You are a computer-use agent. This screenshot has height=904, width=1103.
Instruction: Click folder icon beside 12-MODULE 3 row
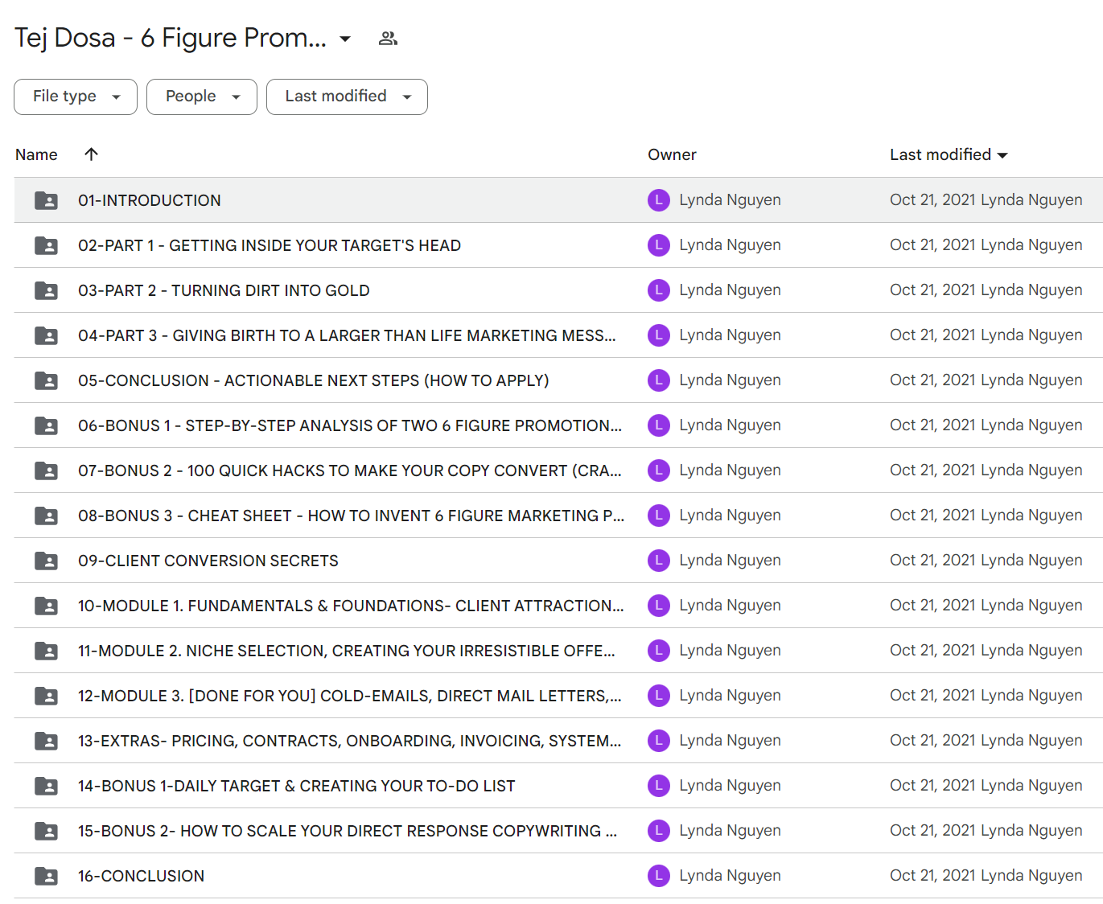[x=46, y=696]
